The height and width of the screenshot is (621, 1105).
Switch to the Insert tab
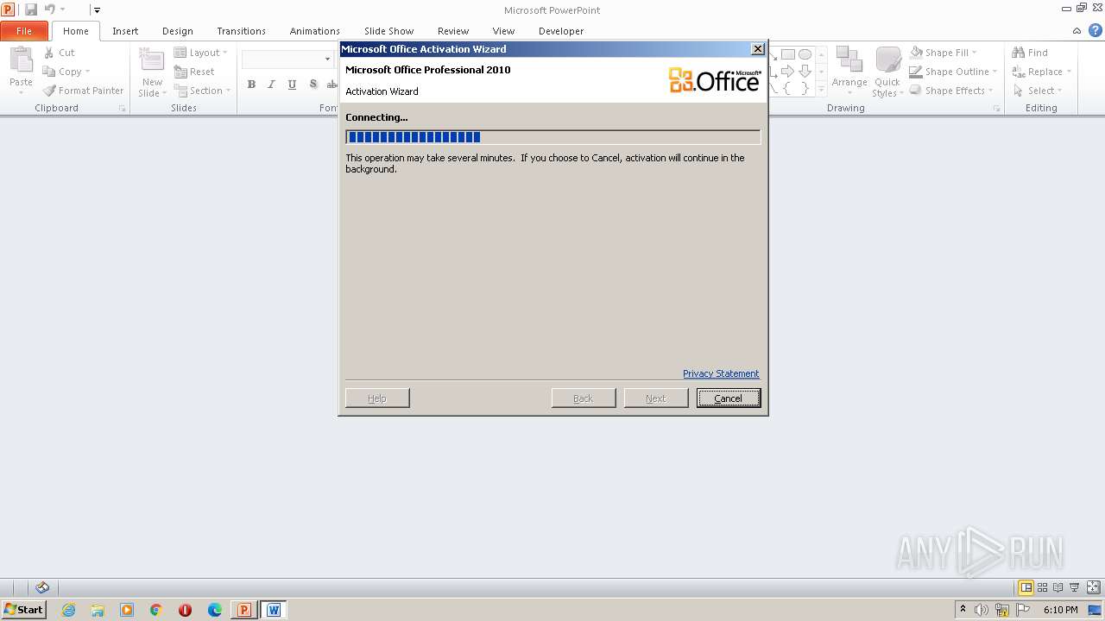125,31
